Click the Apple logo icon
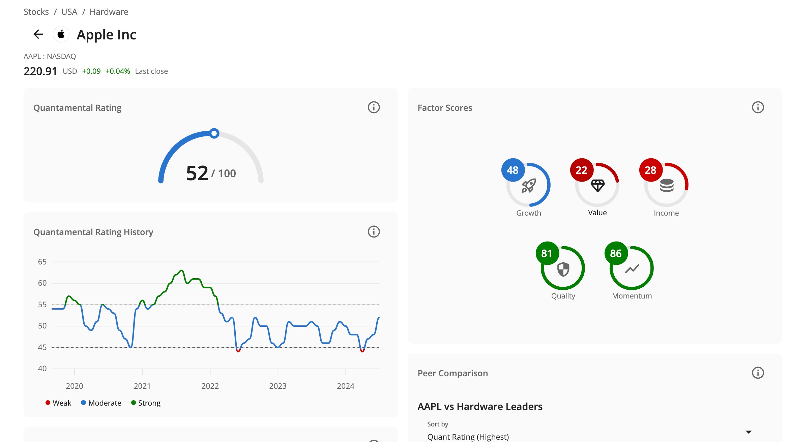789x442 pixels. pyautogui.click(x=61, y=34)
